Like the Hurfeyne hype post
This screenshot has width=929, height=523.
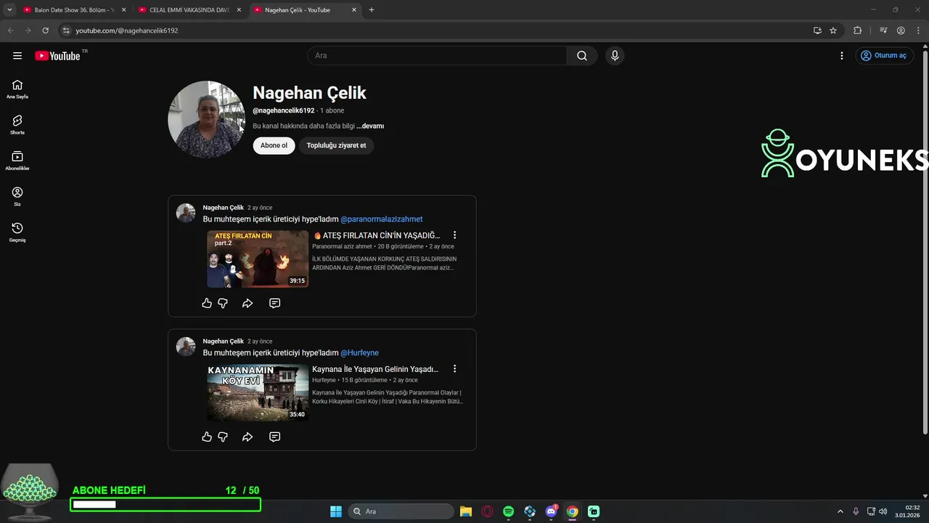[207, 437]
